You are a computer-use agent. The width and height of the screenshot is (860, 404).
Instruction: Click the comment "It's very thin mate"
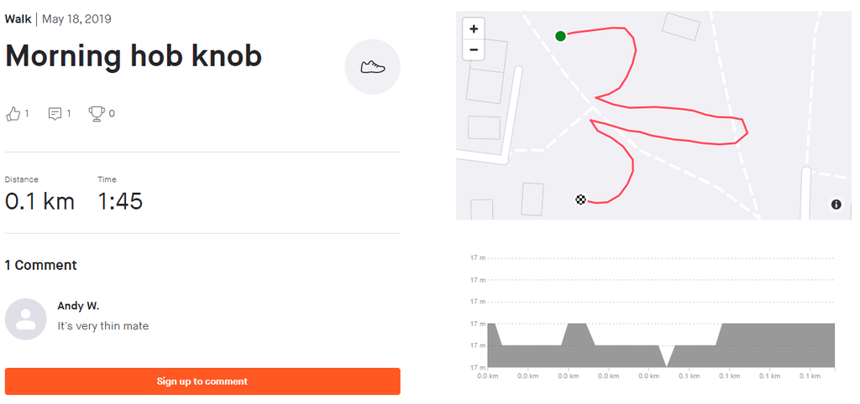[x=102, y=326]
